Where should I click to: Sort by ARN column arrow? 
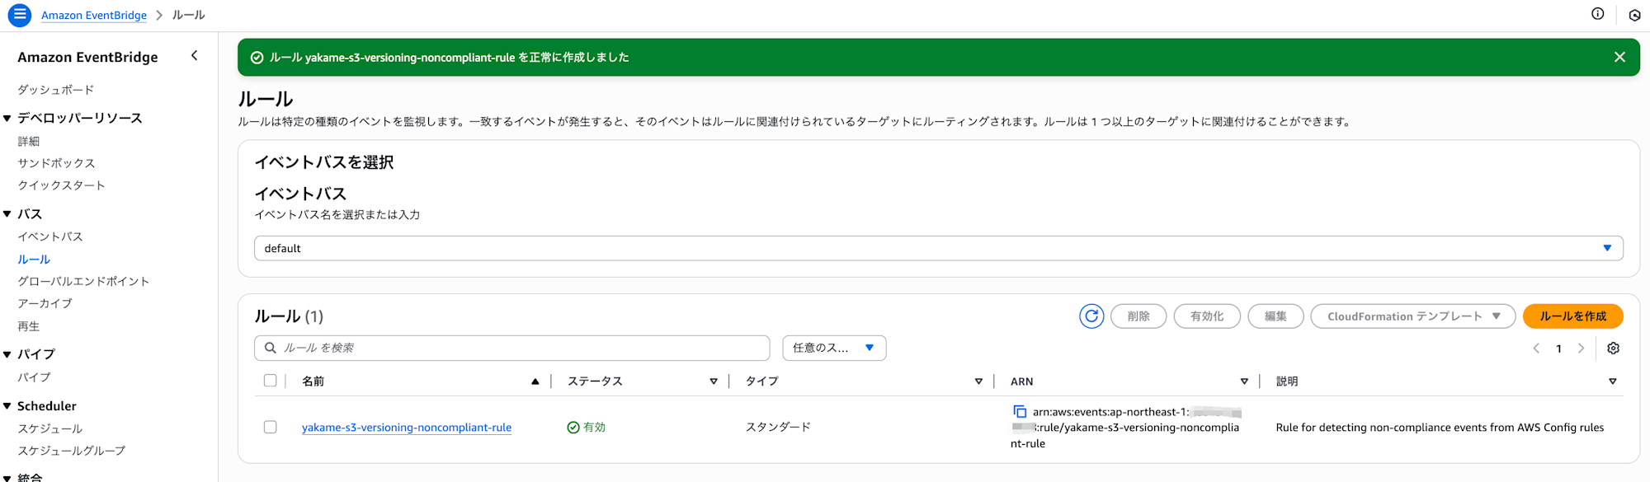pos(1244,381)
